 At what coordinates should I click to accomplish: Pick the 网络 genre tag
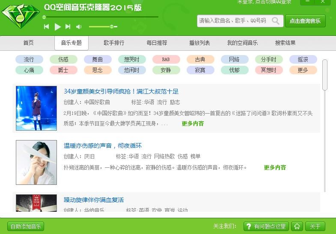coord(235,59)
